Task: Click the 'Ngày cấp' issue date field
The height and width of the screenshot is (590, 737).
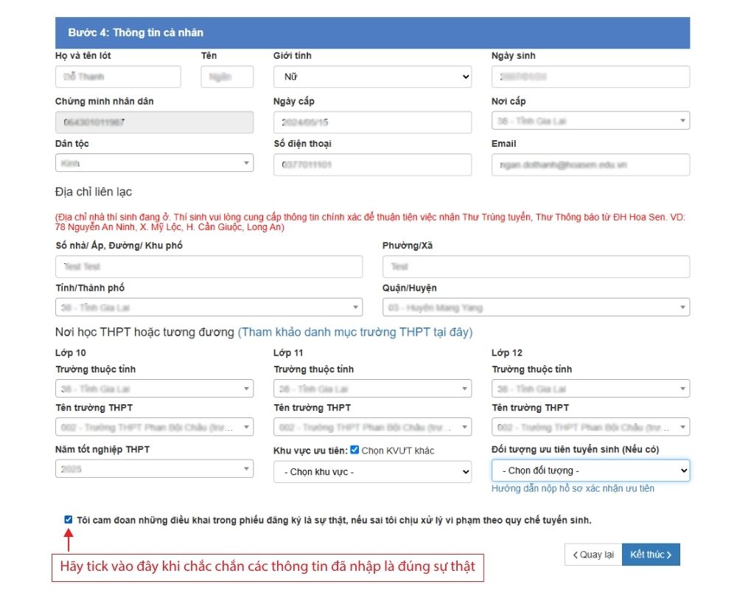Action: pos(372,122)
